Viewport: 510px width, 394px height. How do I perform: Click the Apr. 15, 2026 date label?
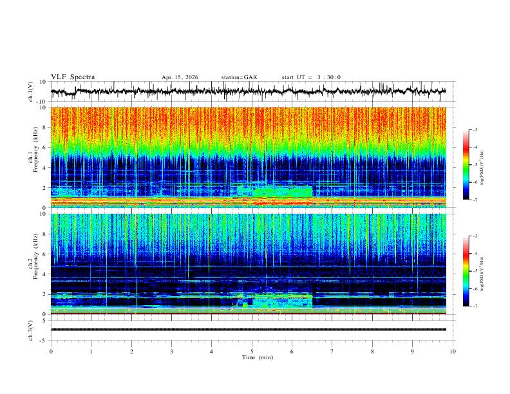180,77
